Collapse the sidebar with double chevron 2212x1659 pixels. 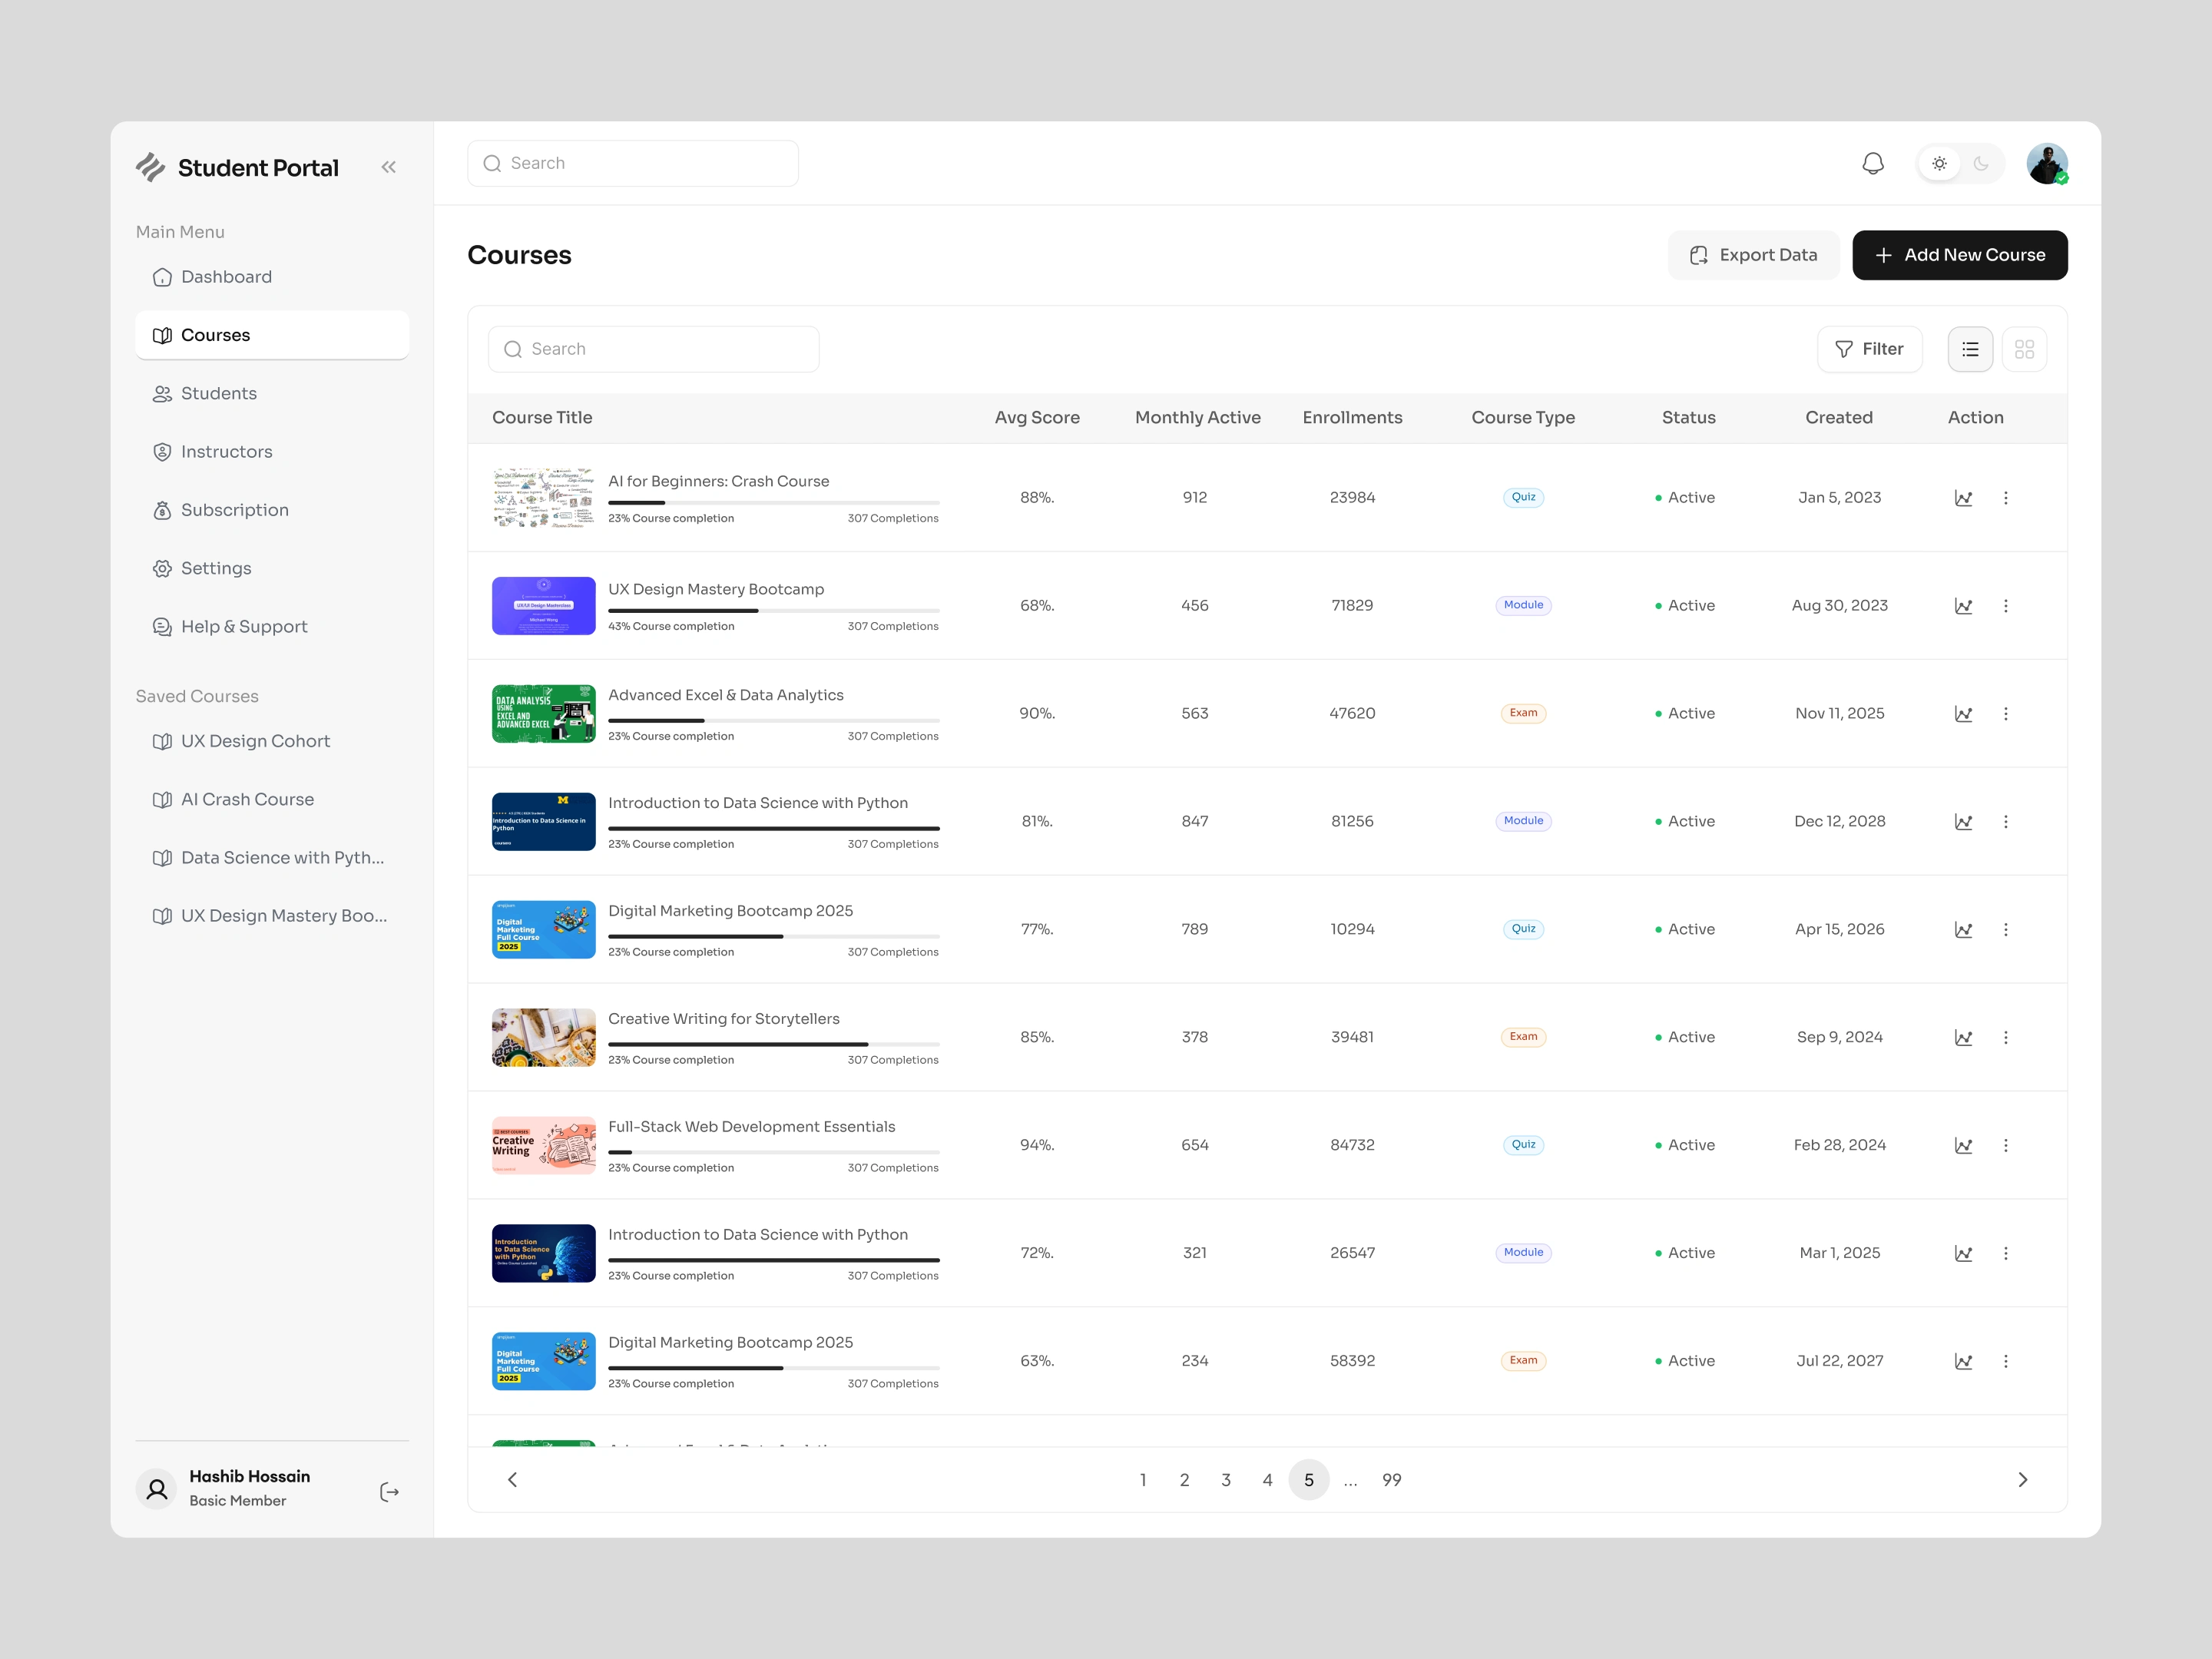[388, 167]
